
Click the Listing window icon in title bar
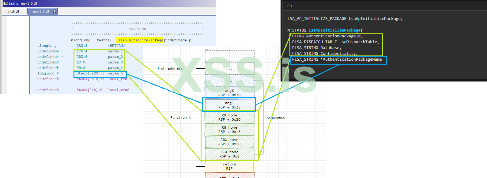5,3
